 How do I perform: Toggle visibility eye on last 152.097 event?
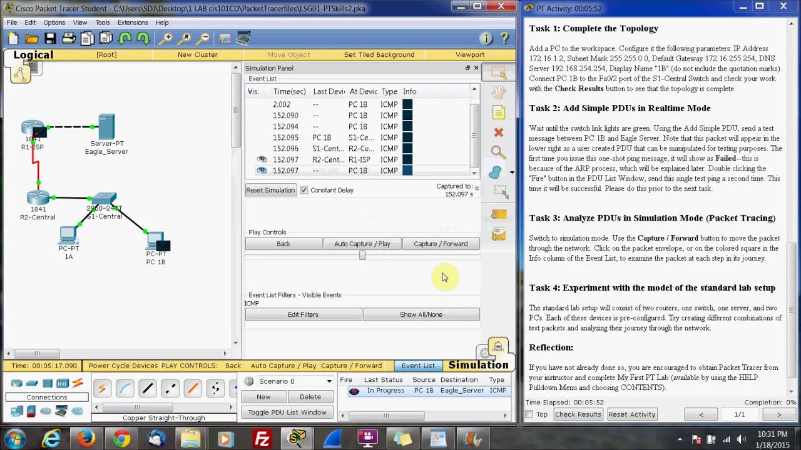click(262, 171)
